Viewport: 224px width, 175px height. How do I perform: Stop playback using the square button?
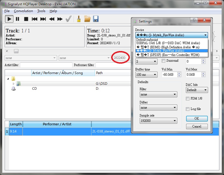tap(26, 19)
